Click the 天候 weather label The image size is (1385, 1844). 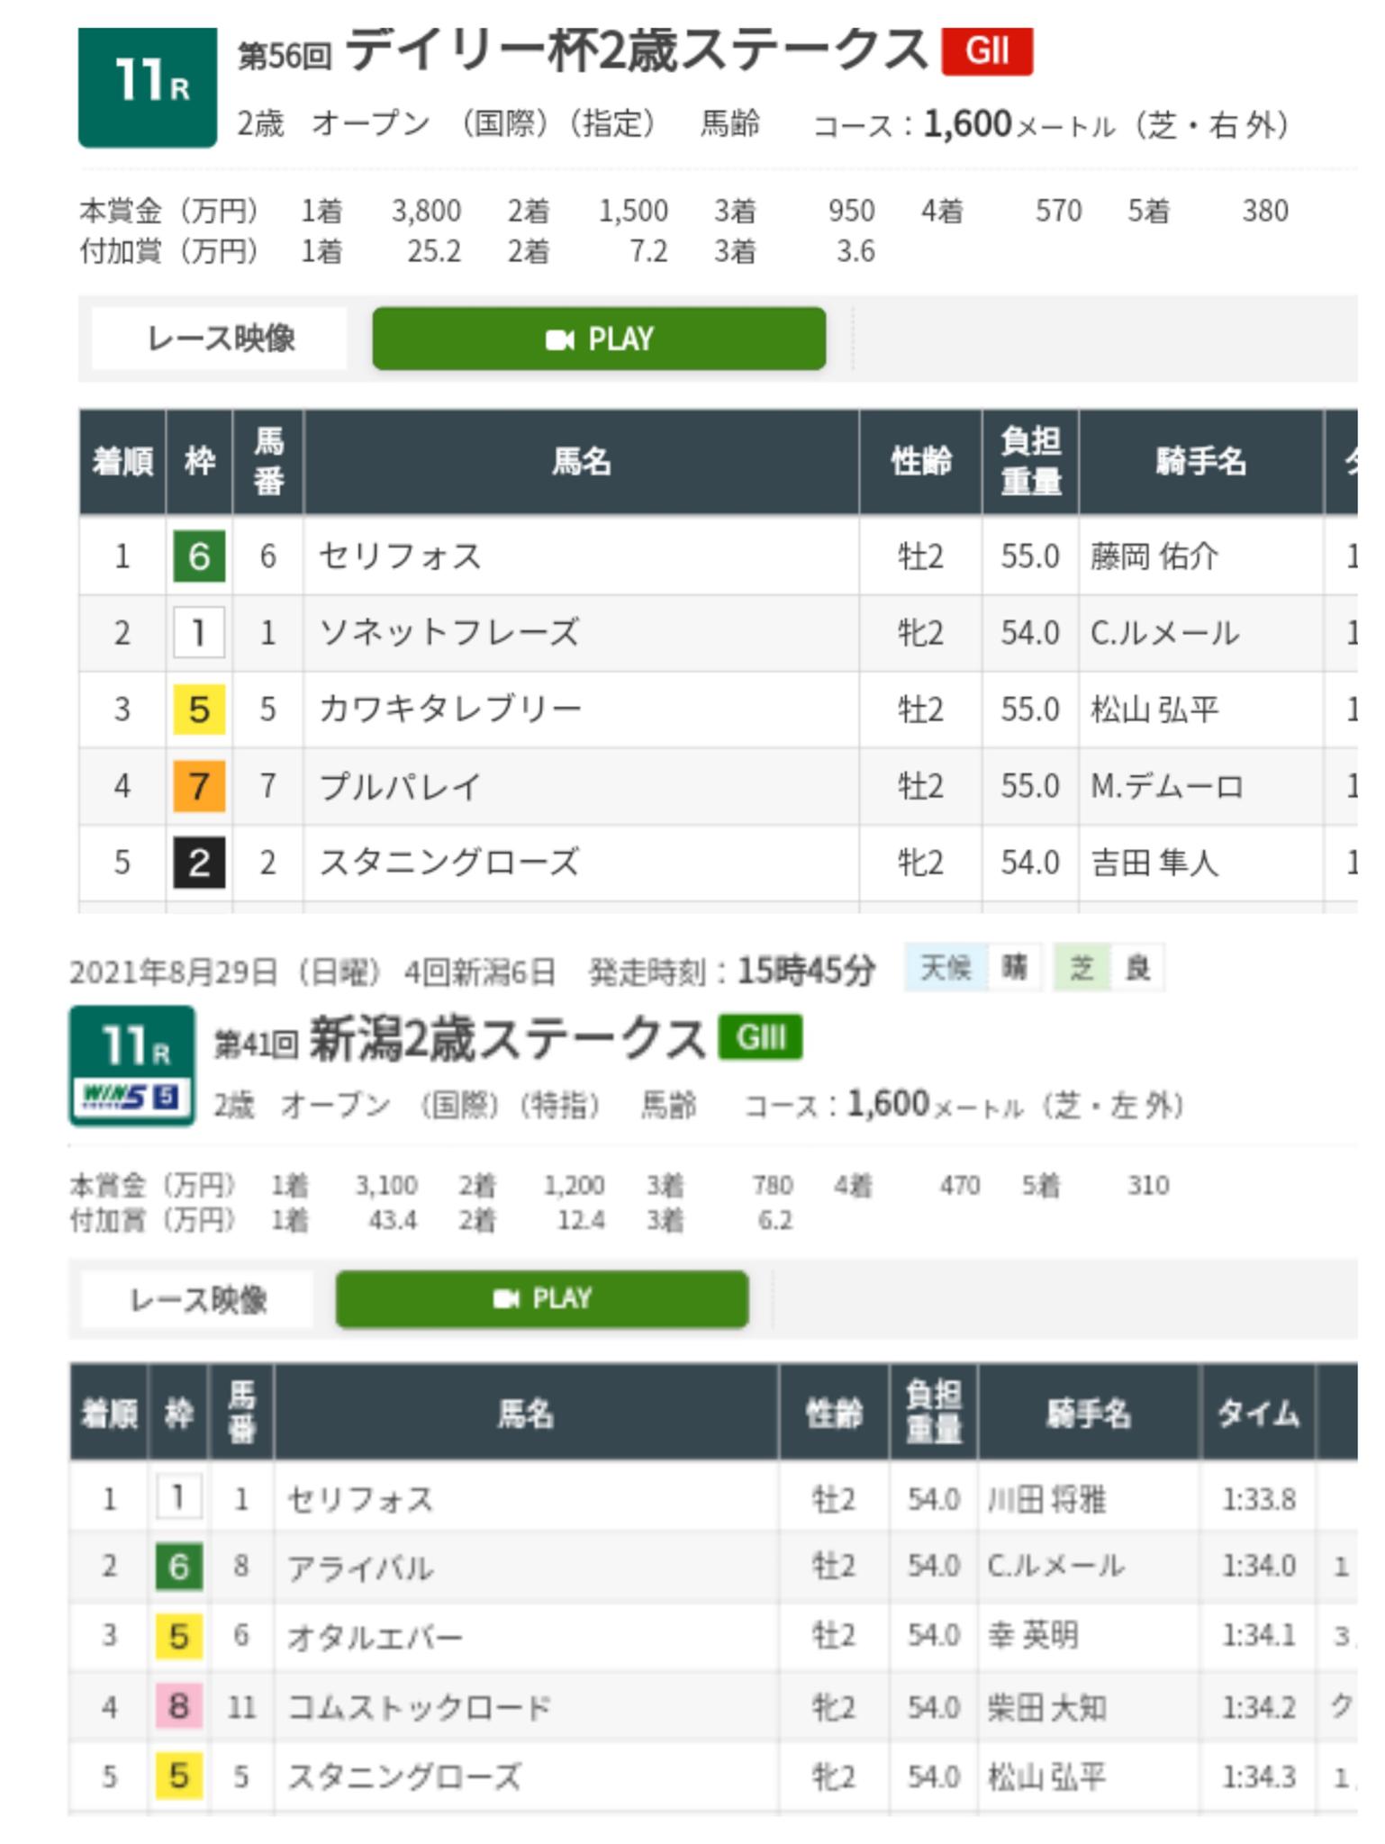(x=946, y=968)
